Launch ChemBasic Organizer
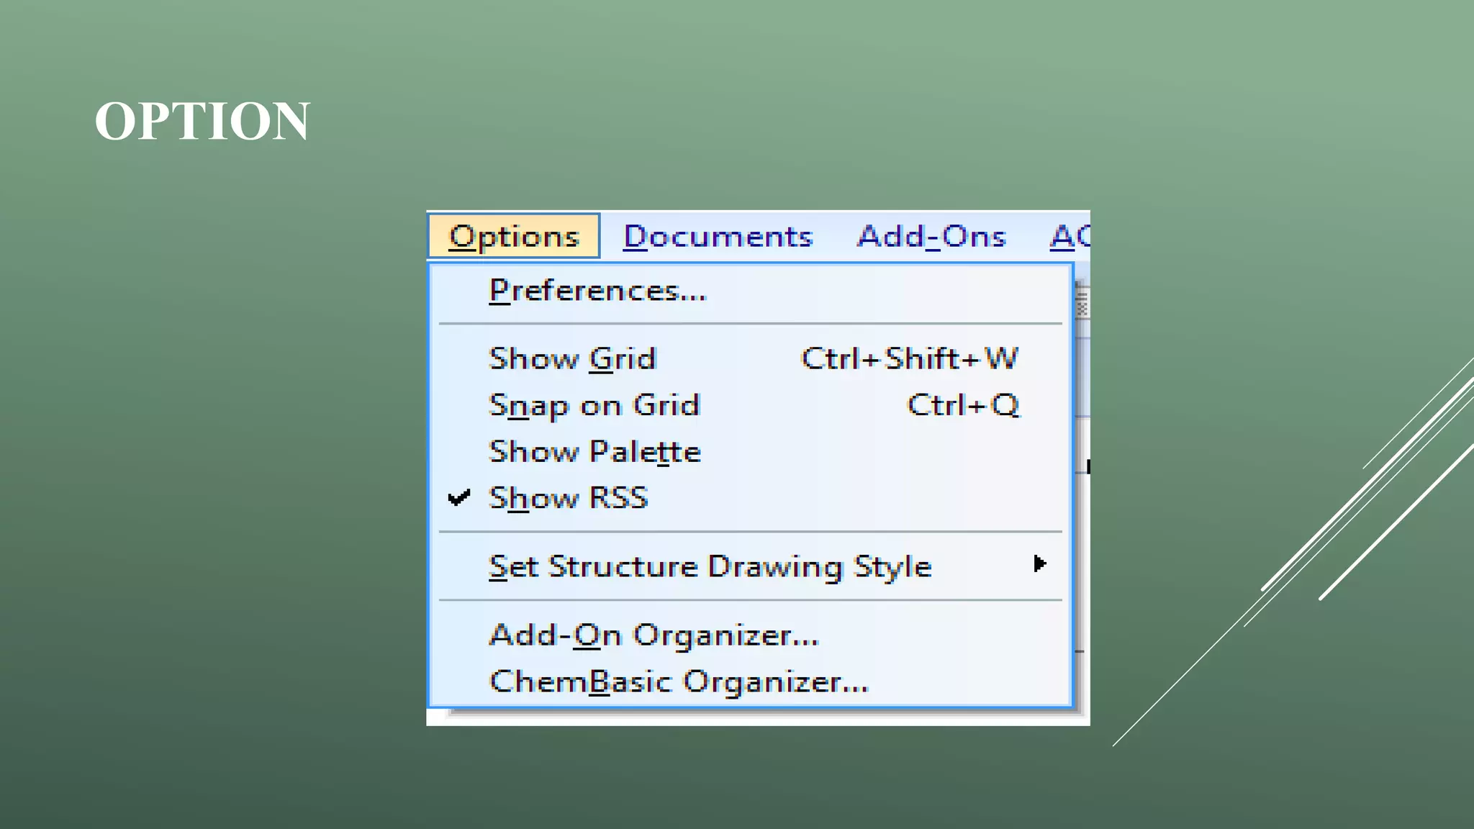 [679, 681]
